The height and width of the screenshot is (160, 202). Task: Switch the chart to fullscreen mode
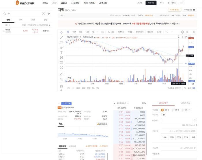[194, 32]
